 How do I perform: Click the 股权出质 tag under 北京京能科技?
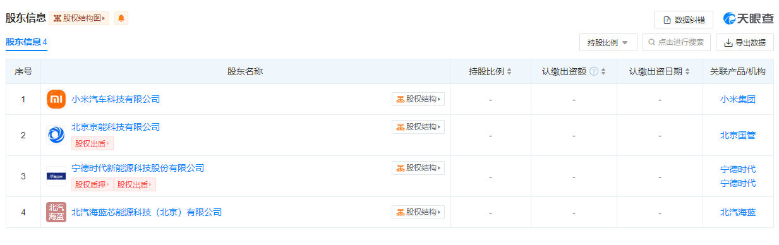92,143
